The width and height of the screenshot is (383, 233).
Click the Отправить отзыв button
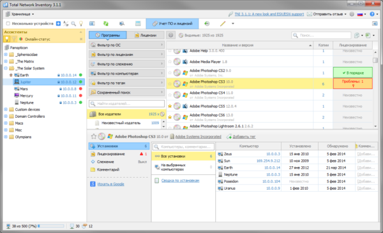(327, 14)
